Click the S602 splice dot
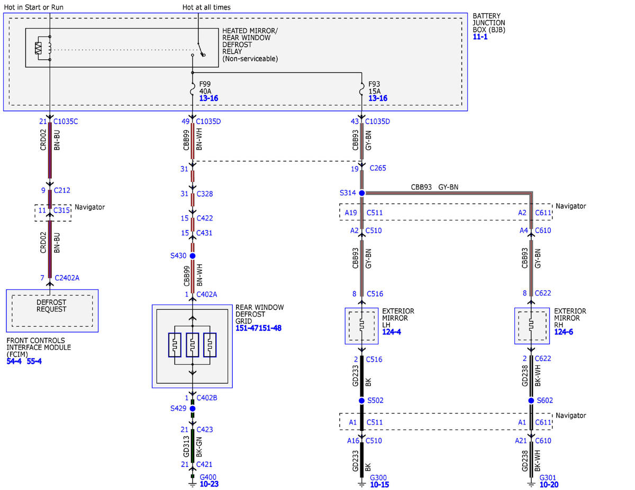The height and width of the screenshot is (490, 635). tap(531, 401)
